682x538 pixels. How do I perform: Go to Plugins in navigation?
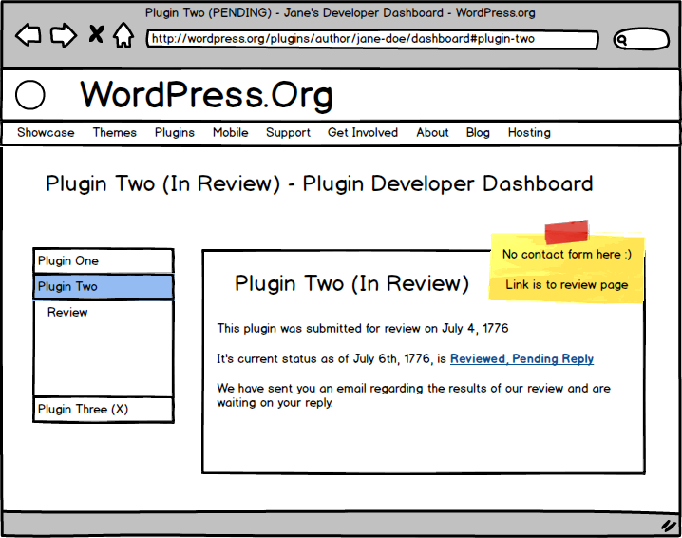[x=175, y=133]
